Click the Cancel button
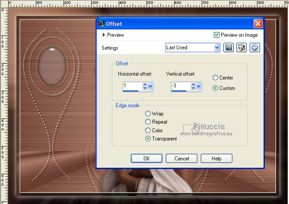This screenshot has width=289, height=204. pyautogui.click(x=181, y=159)
